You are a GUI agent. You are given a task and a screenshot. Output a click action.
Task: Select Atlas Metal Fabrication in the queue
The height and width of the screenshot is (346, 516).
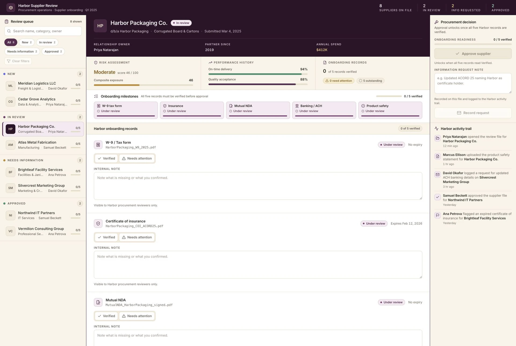43,145
